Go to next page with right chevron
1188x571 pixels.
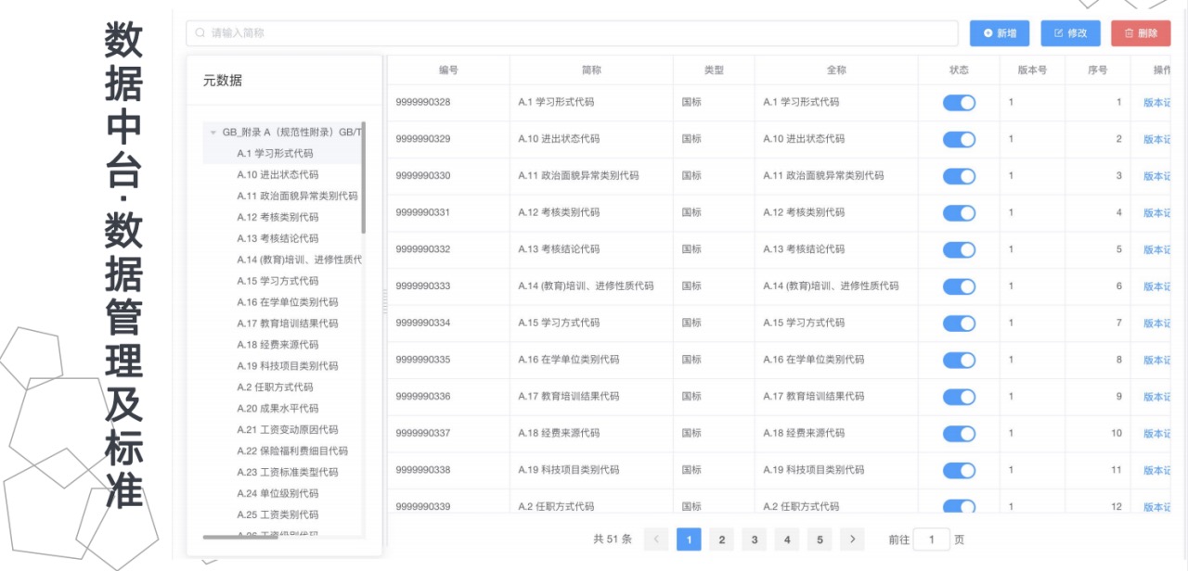(x=852, y=539)
